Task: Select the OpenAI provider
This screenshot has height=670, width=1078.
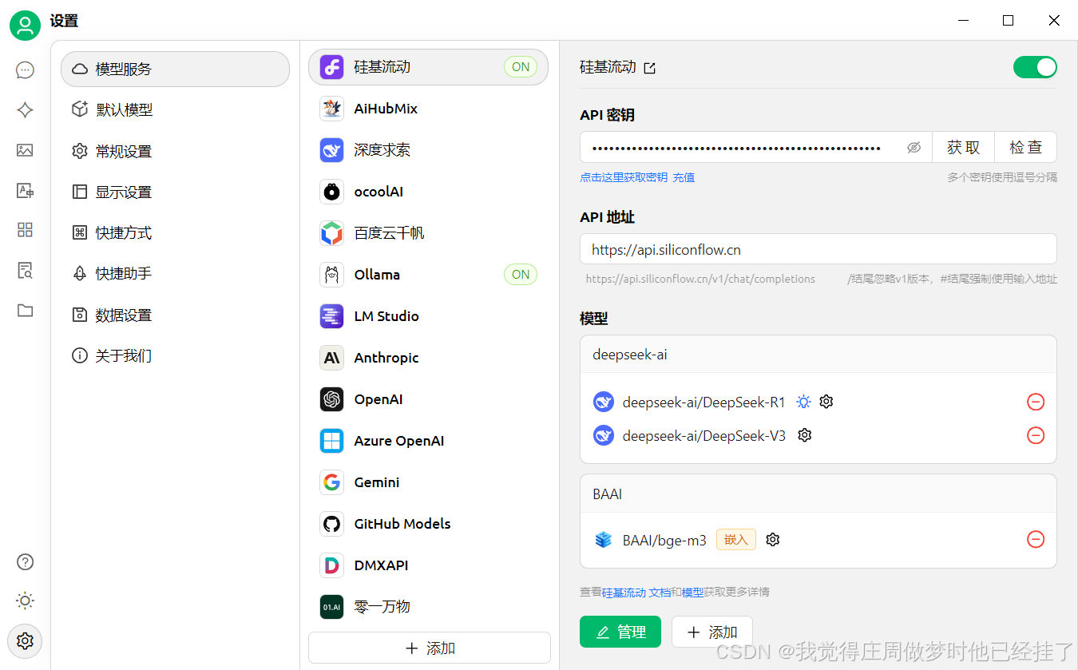Action: click(x=429, y=399)
